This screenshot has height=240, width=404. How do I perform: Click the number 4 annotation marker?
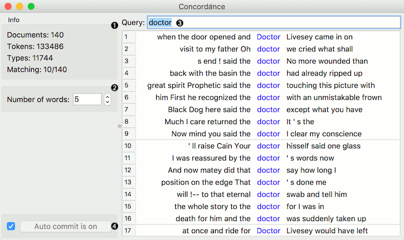tap(114, 226)
